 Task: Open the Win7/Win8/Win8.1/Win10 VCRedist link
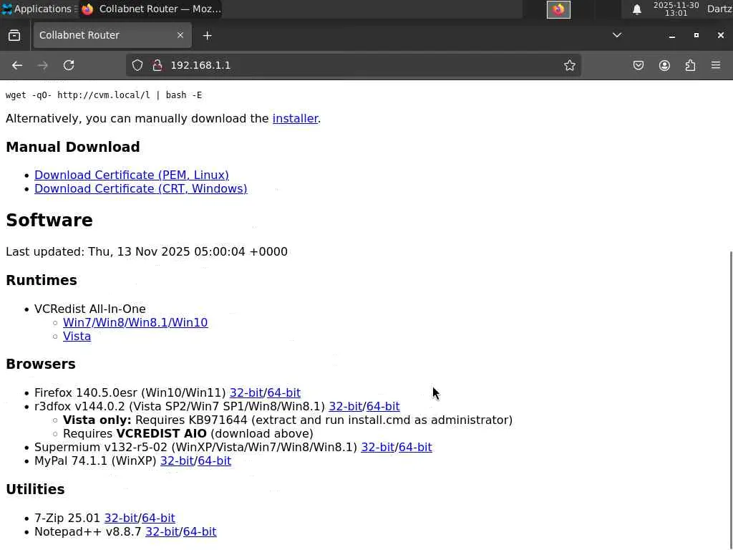click(135, 323)
